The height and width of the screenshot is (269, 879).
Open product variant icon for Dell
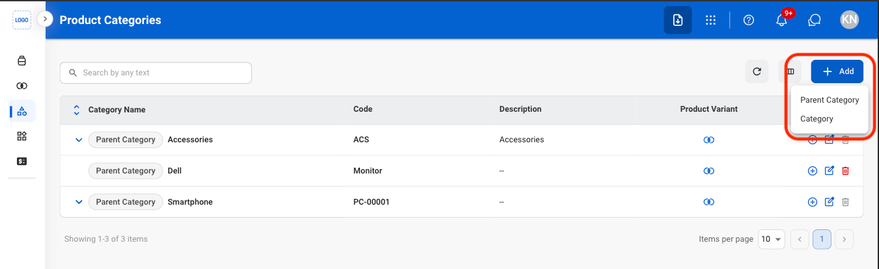tap(709, 171)
